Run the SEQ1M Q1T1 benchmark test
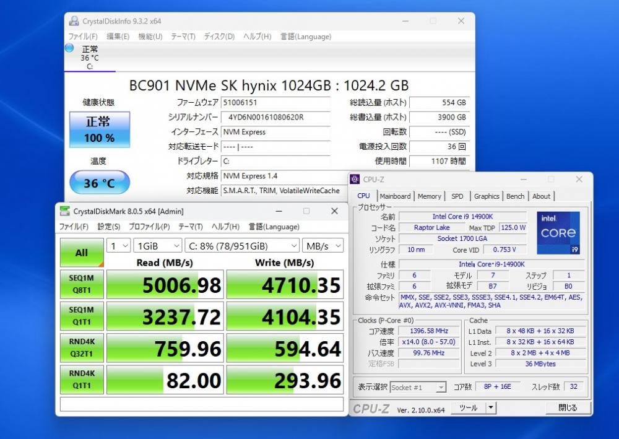 tap(82, 316)
